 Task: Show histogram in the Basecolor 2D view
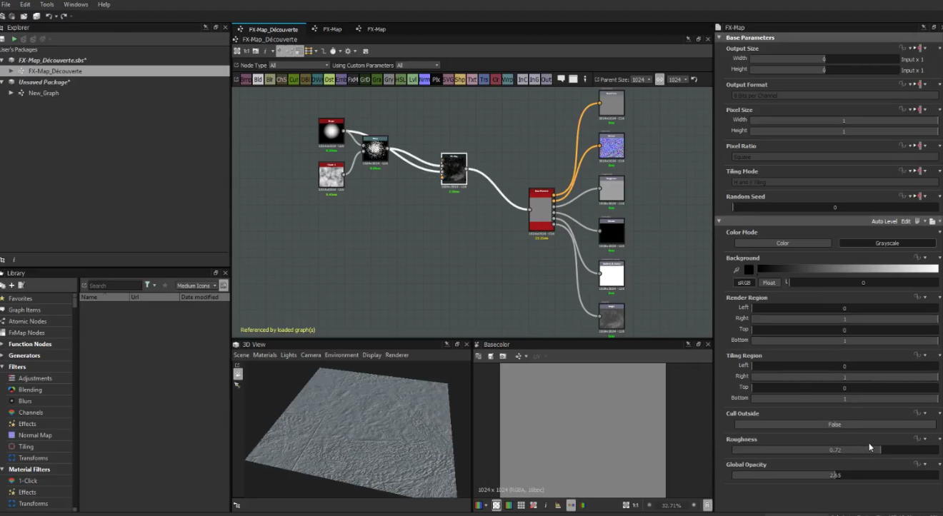(x=558, y=505)
